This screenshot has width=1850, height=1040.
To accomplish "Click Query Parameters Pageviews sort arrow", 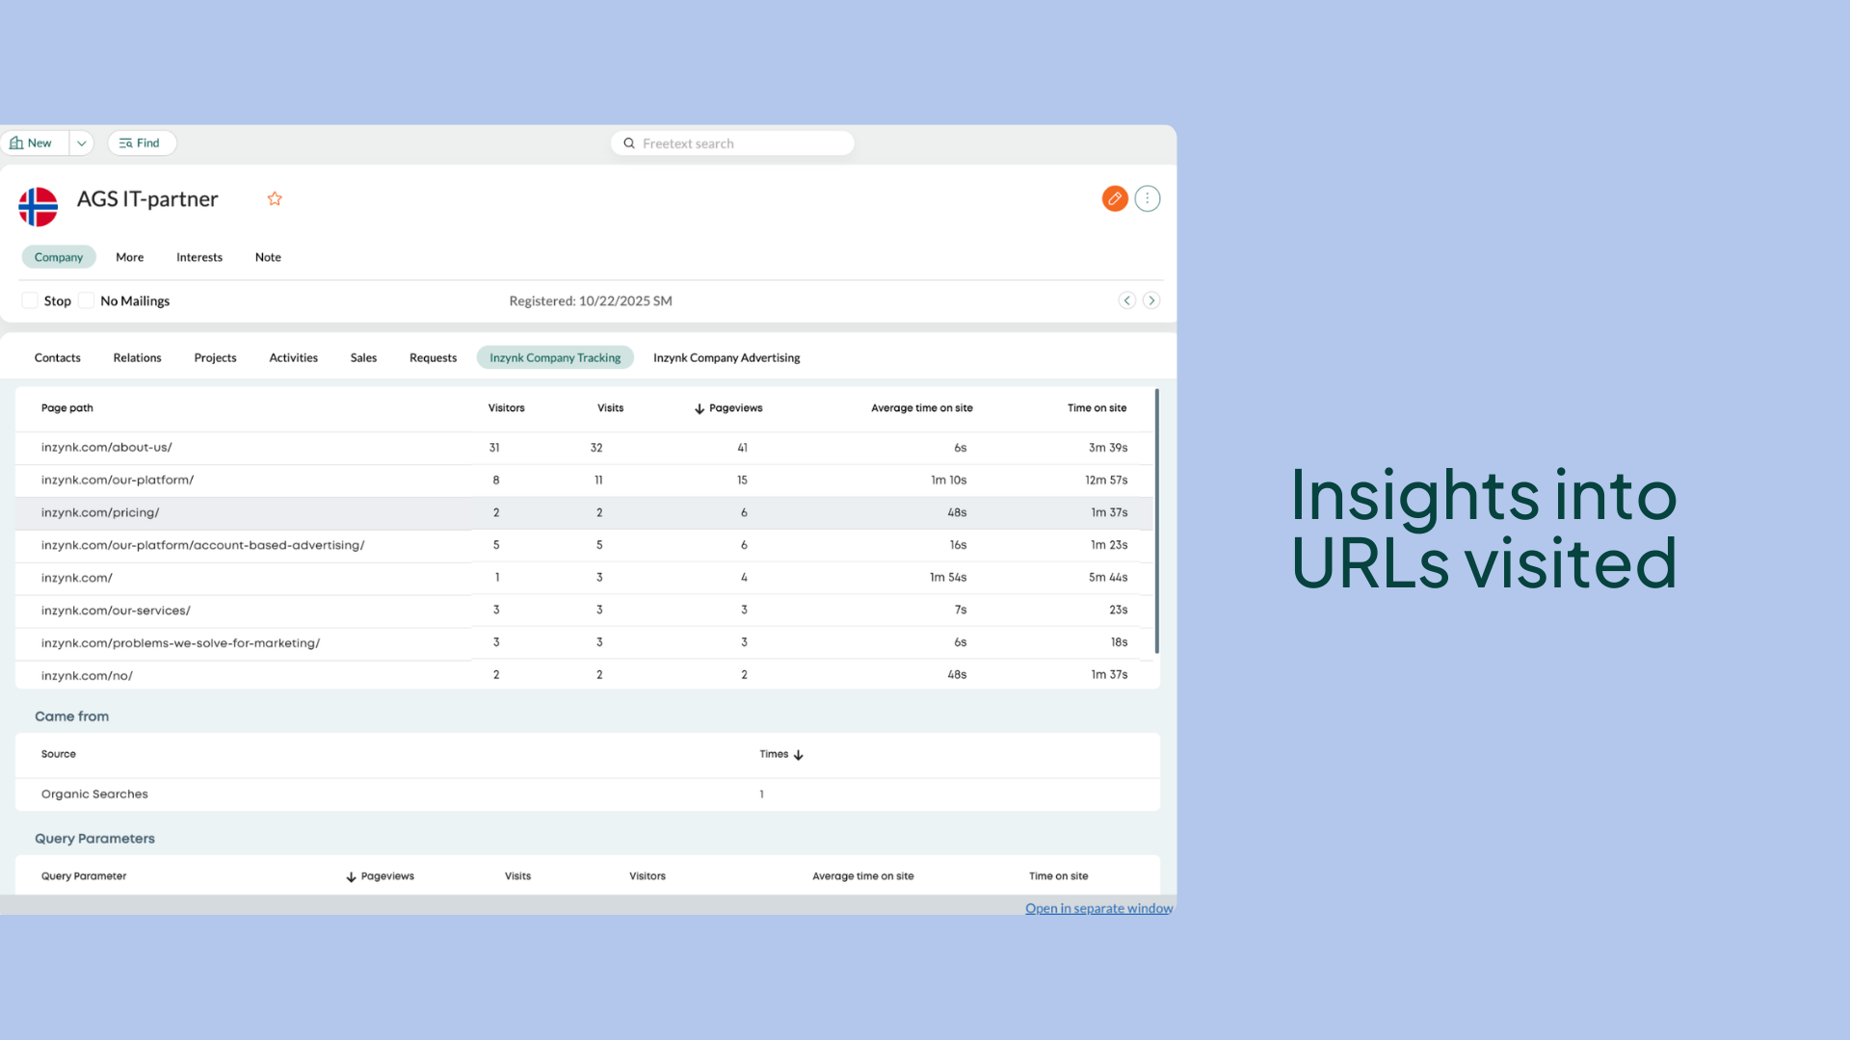I will [352, 877].
